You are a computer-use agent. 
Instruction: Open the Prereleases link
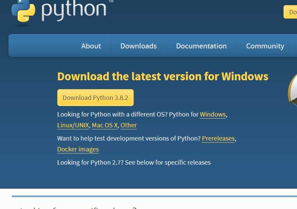tap(218, 139)
